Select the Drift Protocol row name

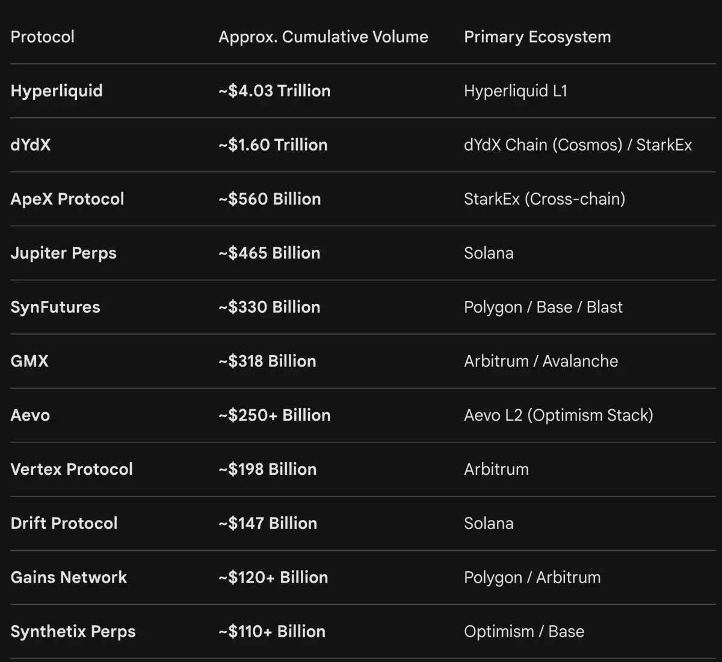(64, 524)
